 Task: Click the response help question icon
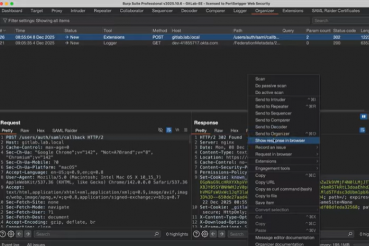196,234
